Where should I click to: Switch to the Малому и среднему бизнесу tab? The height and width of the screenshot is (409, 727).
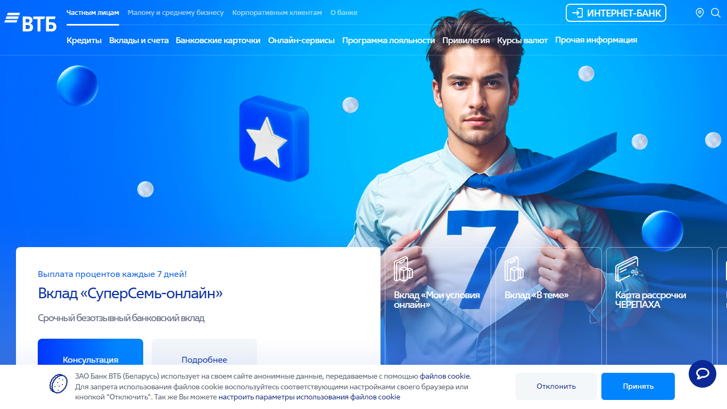[x=176, y=12]
